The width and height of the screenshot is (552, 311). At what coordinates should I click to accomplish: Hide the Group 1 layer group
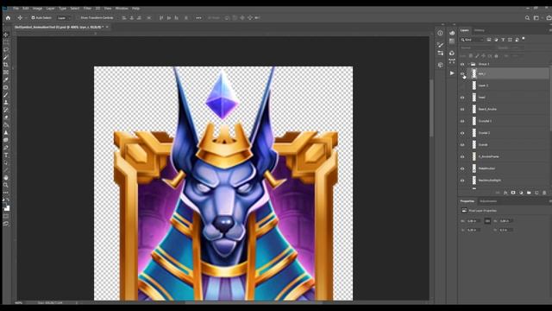[x=462, y=64]
